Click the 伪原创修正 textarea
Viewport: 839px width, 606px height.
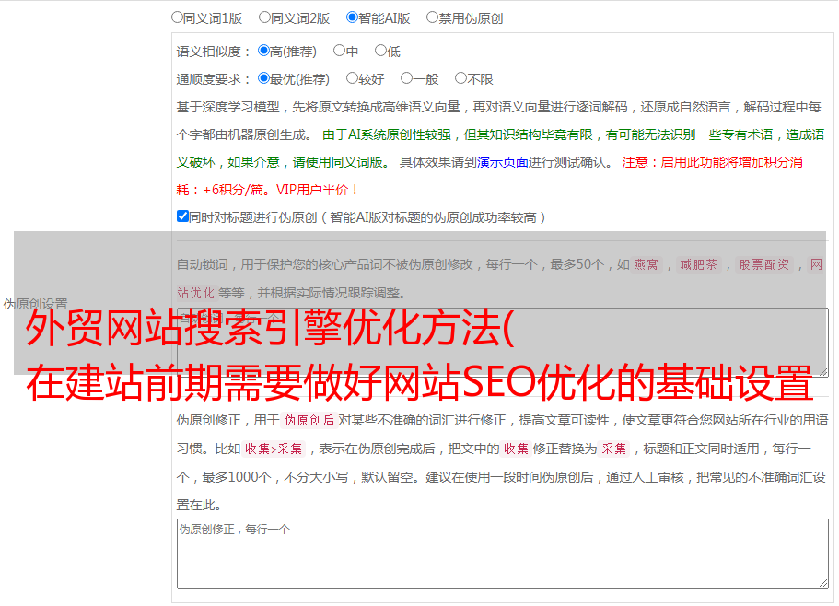(503, 554)
